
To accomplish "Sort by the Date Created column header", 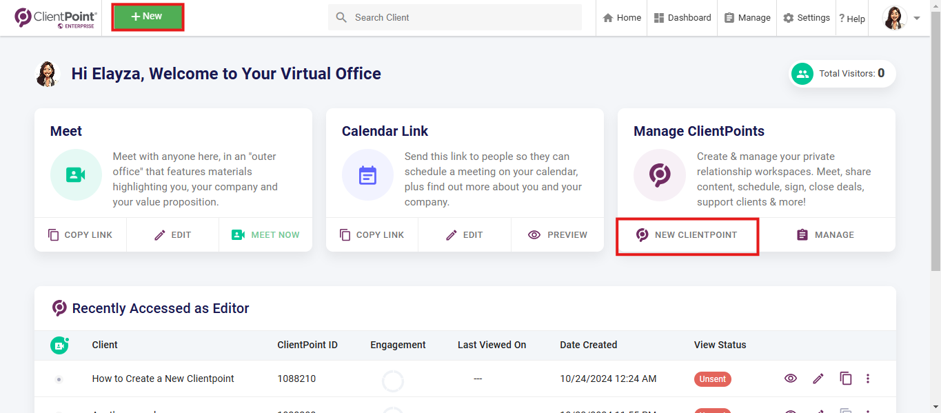I will tap(588, 345).
